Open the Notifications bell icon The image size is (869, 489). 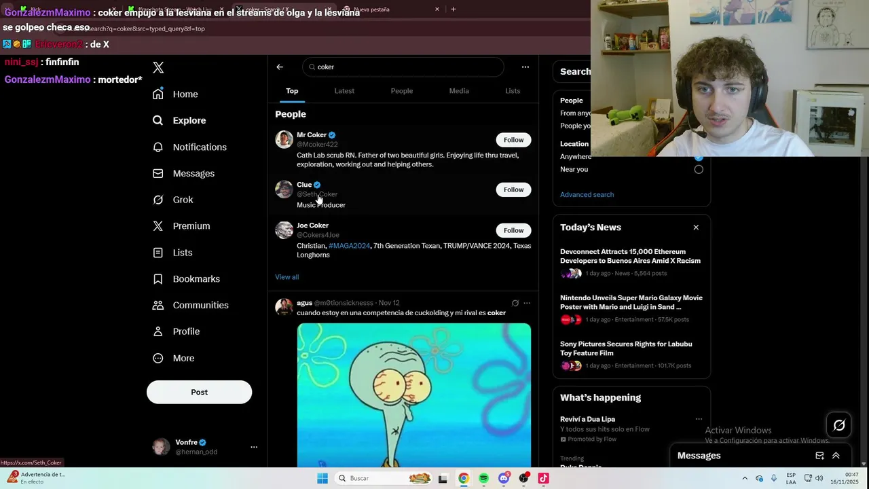(x=158, y=147)
